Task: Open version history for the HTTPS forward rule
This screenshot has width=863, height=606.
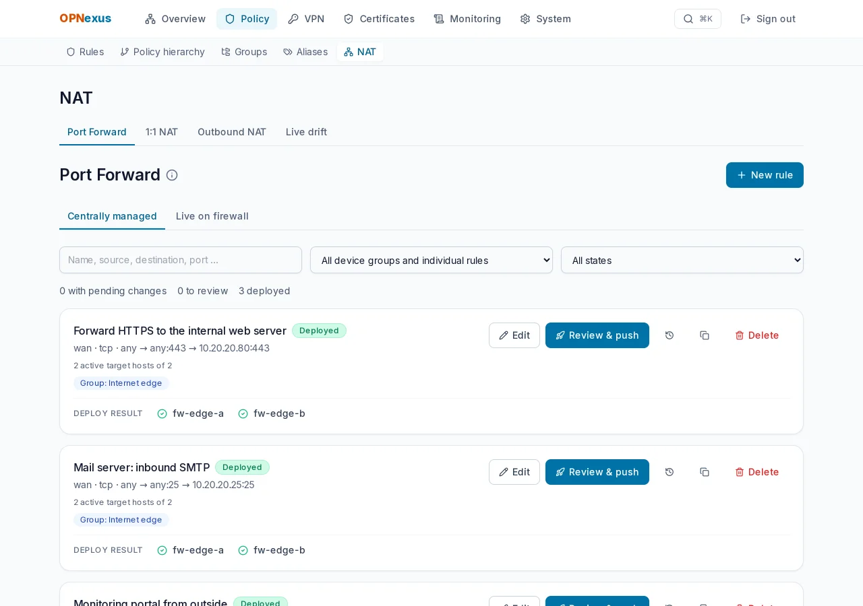Action: [669, 335]
